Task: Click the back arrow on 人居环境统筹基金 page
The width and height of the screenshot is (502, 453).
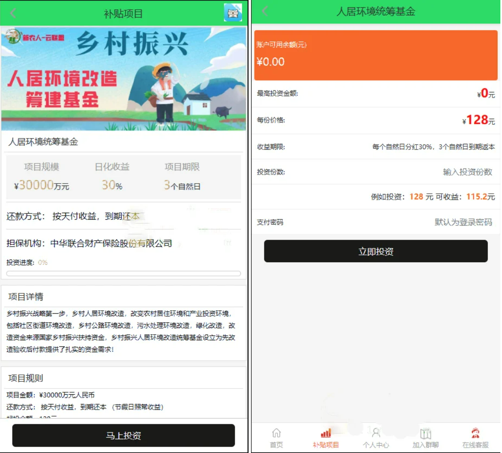Action: pyautogui.click(x=264, y=12)
